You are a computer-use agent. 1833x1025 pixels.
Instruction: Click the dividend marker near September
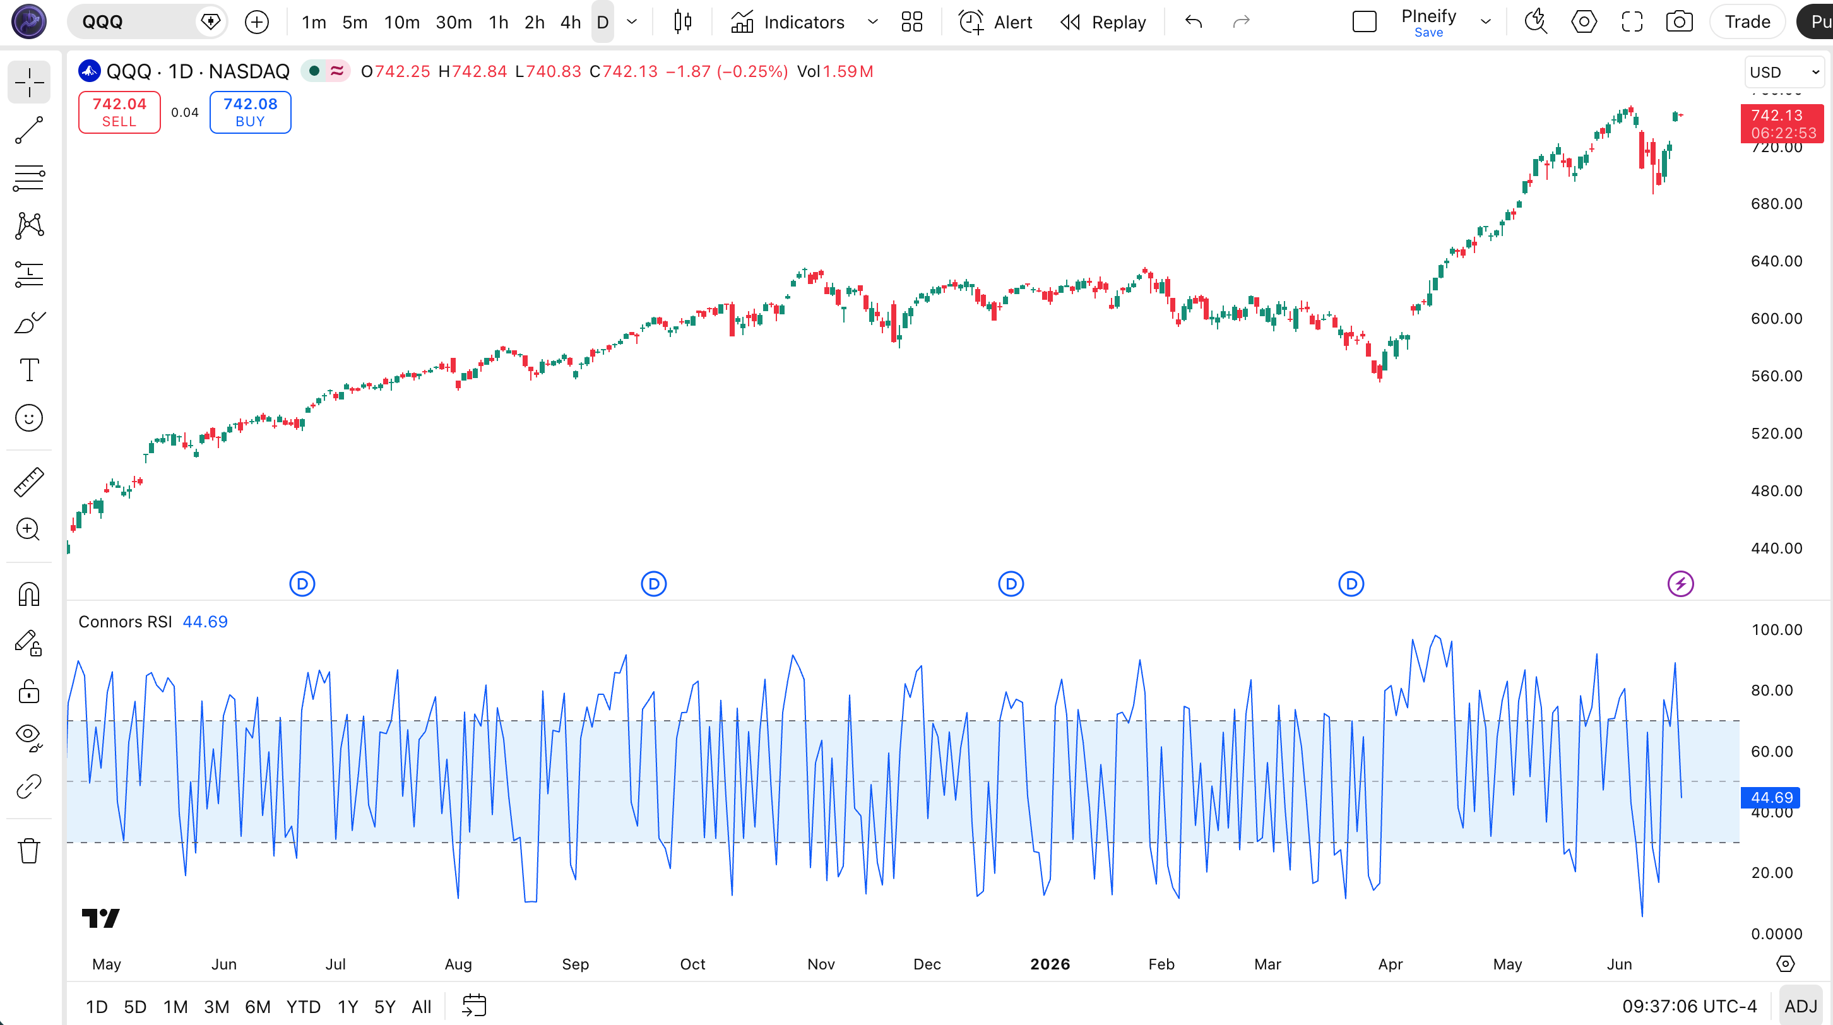[x=654, y=584]
